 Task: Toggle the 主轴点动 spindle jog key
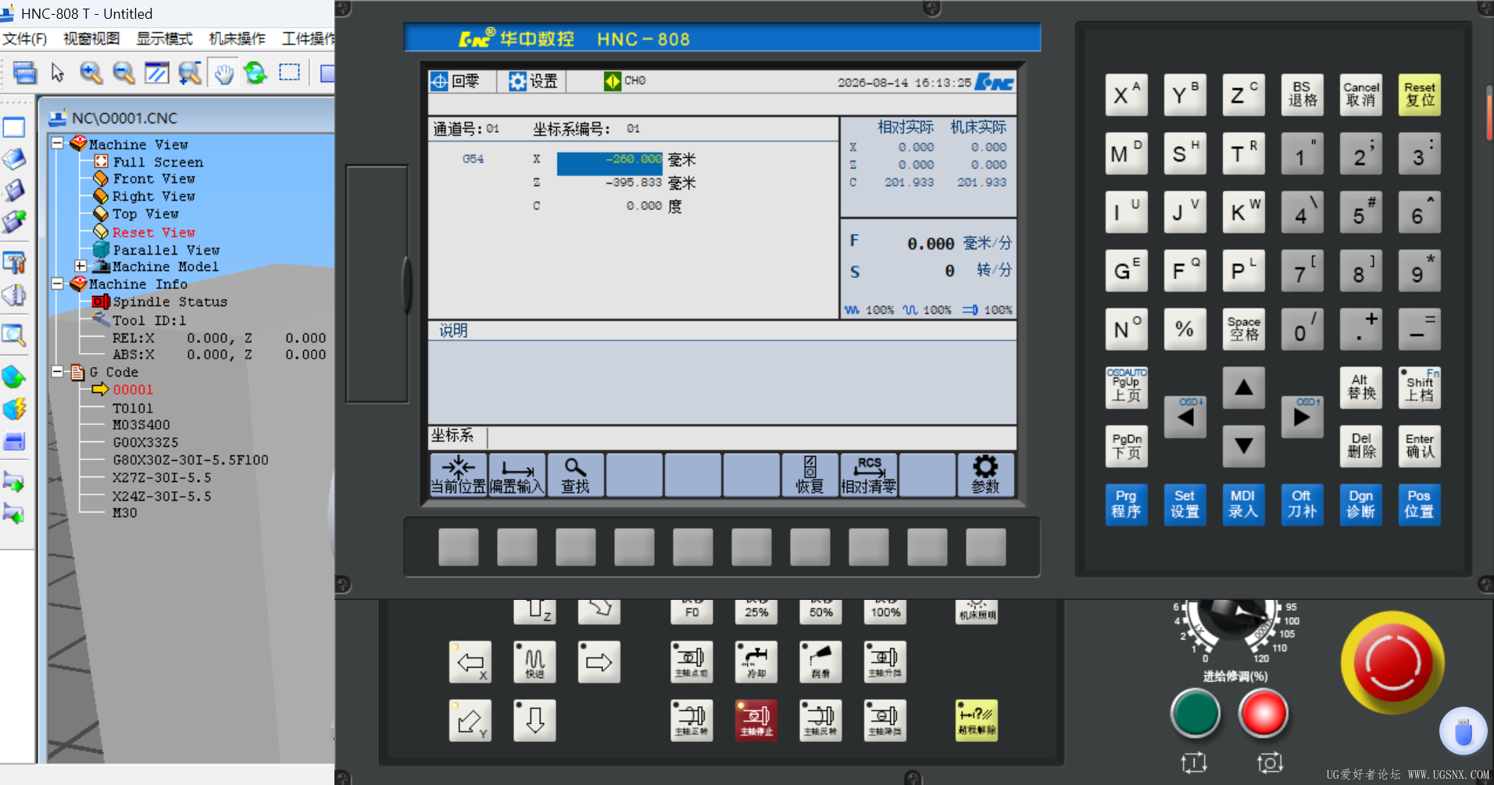pos(692,662)
